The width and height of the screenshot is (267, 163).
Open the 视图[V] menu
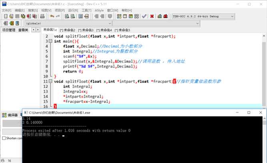[x=46, y=10]
